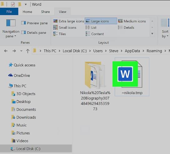Open Pictures folder in sidebar

point(21,133)
